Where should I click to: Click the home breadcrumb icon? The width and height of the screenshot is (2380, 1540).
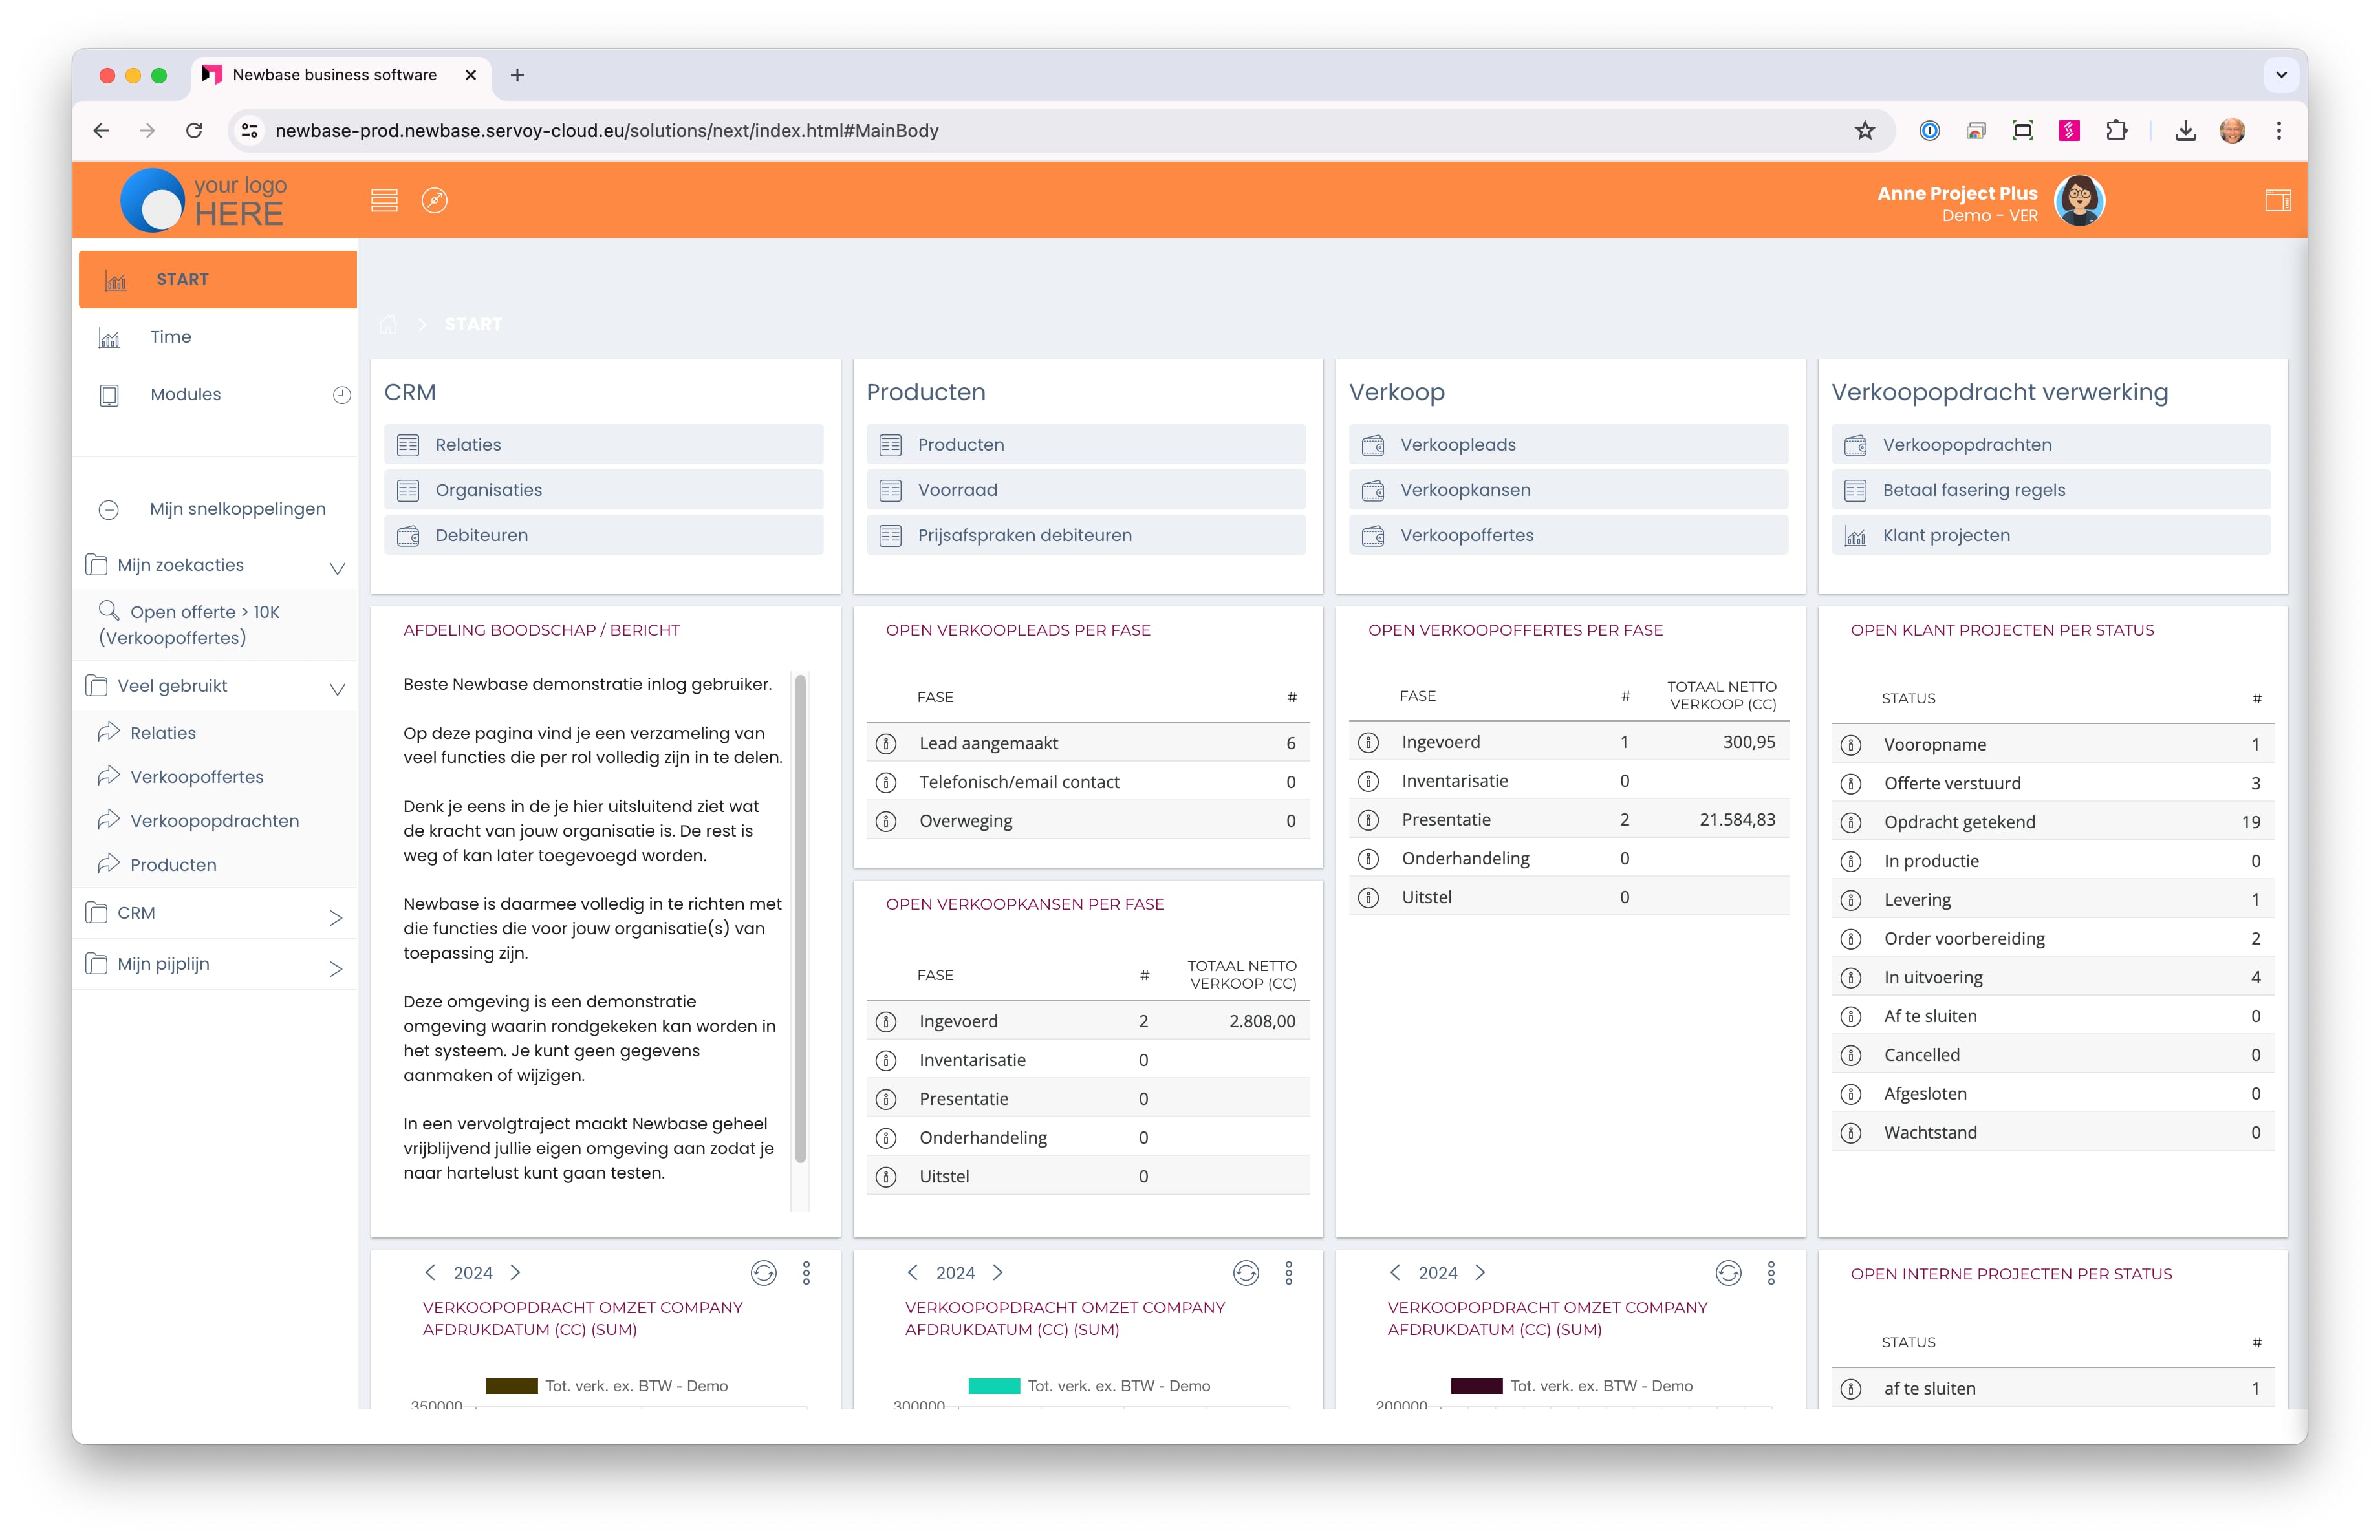point(388,325)
